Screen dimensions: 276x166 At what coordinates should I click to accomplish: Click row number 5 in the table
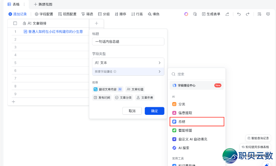tap(15, 63)
